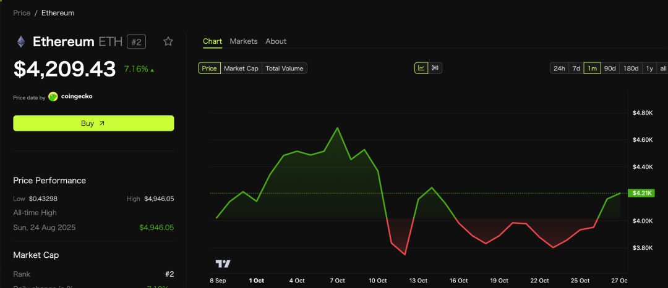
Task: Set chart range to 1y
Action: point(649,68)
